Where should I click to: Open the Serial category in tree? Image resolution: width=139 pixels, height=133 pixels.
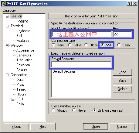[x=20, y=104]
